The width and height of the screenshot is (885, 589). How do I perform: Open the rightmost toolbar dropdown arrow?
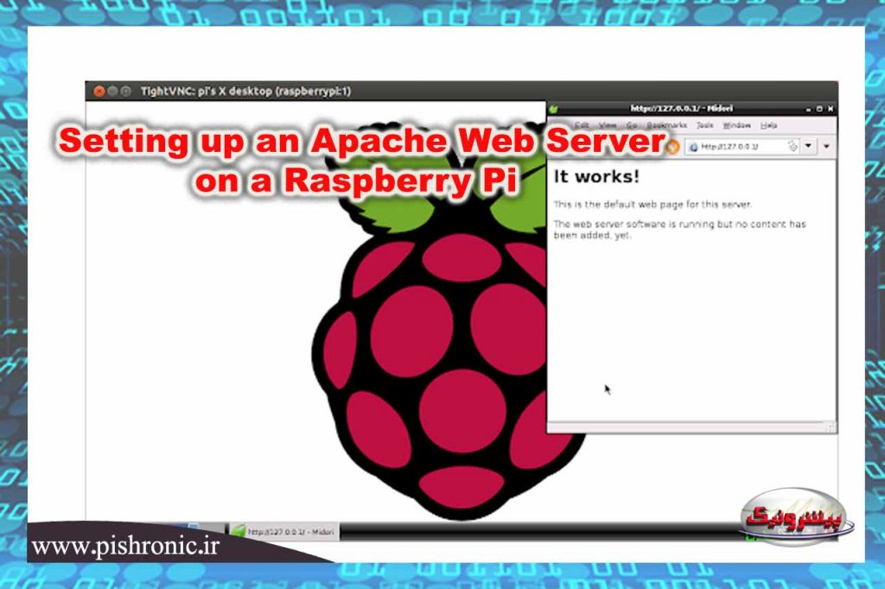pos(828,146)
